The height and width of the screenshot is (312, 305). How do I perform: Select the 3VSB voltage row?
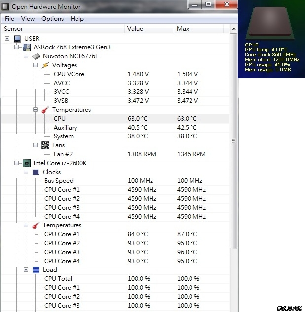(x=116, y=101)
